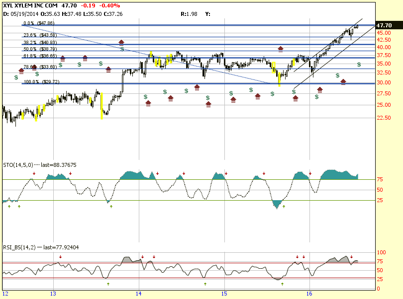Image resolution: width=403 pixels, height=299 pixels.
Task: Select the 61.8% ($36.65) Fibonacci label
Action: click(40, 56)
